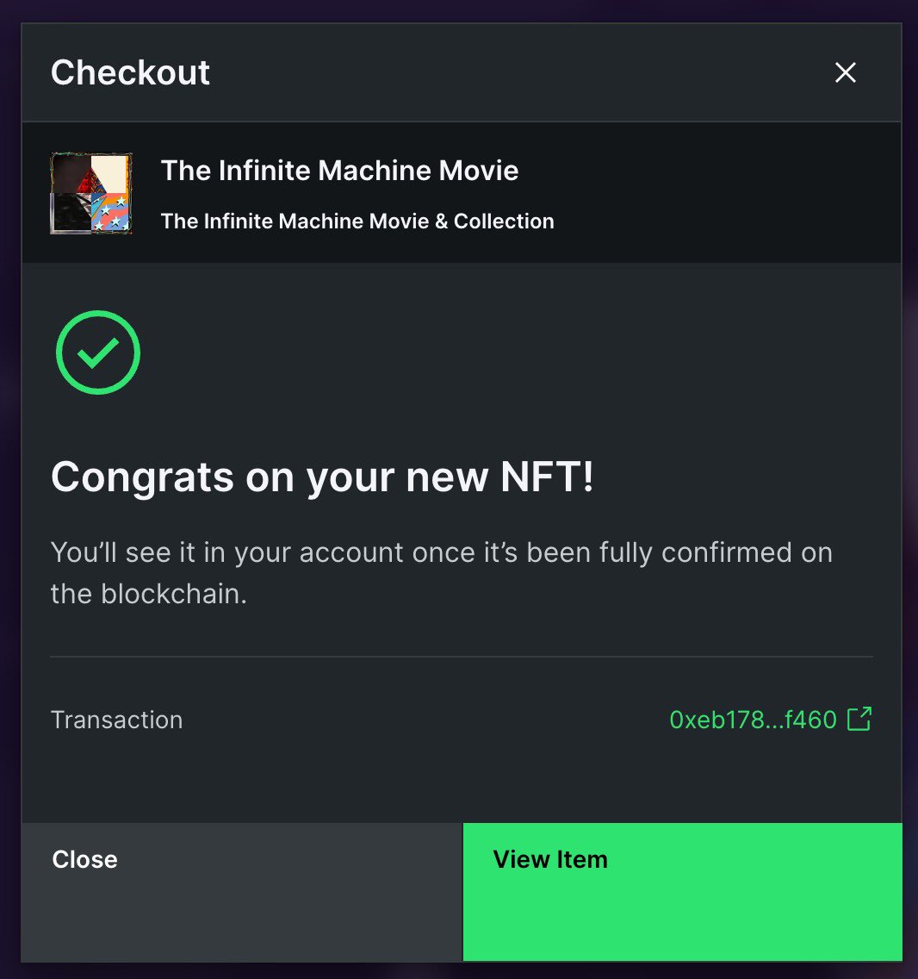Select The Infinite Machine Movie title
The image size is (918, 979).
tap(339, 171)
